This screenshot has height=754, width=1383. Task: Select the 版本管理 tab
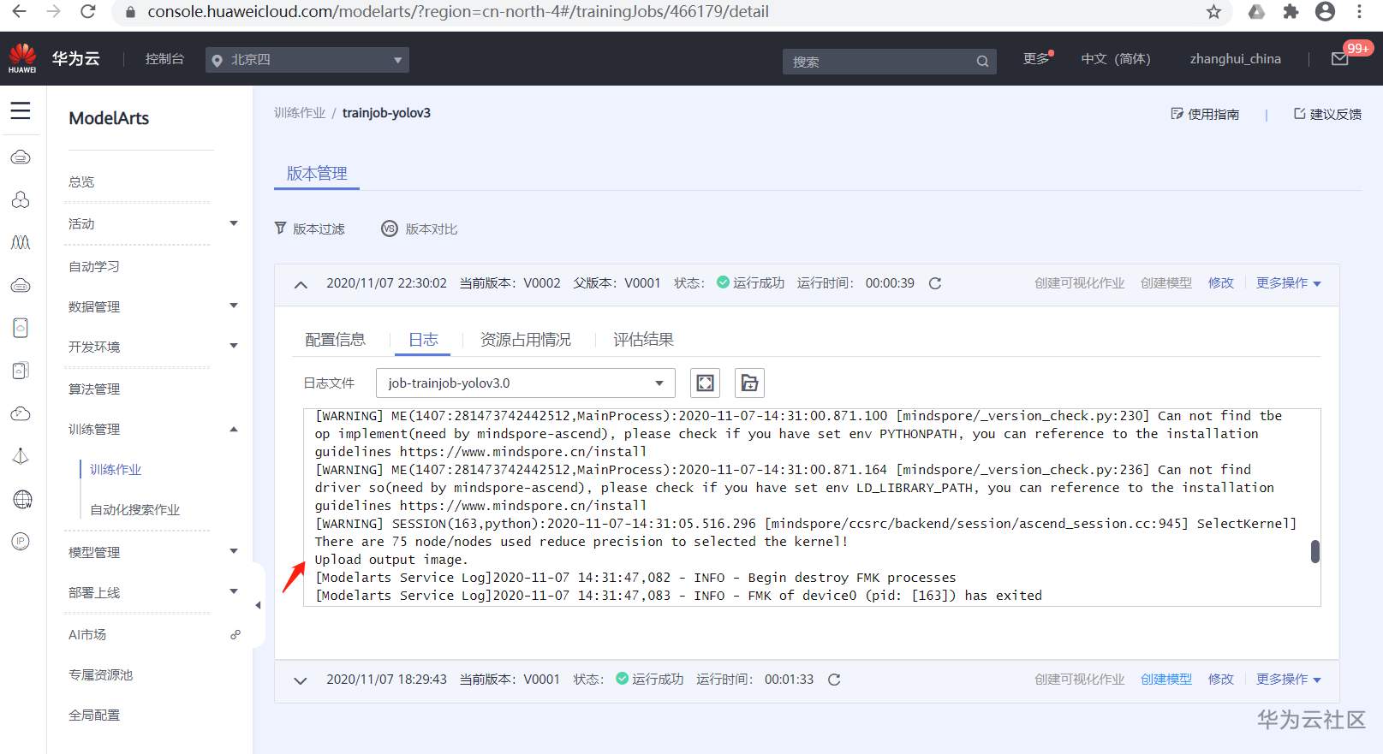(317, 173)
